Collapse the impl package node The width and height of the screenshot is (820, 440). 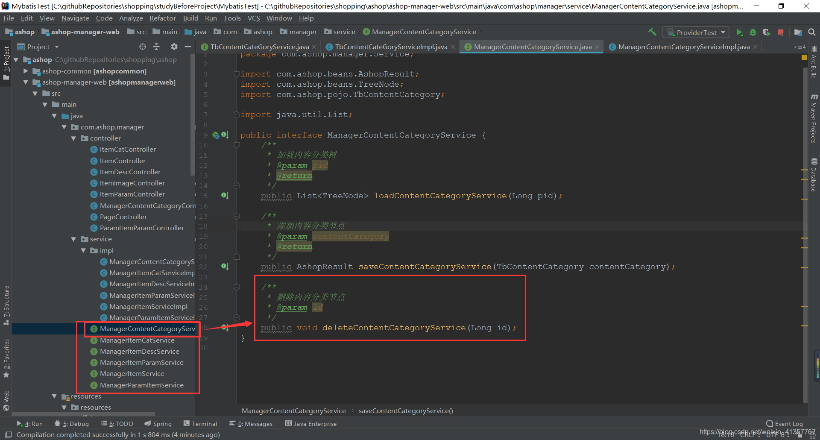83,250
